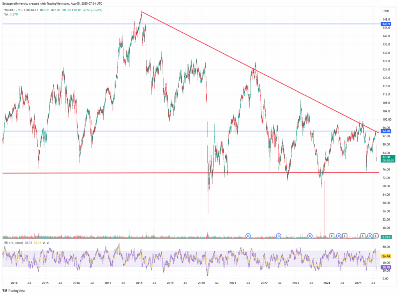Viewport: 399px width, 295px height.
Task: Click the 2020 label on the time axis
Action: [201, 283]
